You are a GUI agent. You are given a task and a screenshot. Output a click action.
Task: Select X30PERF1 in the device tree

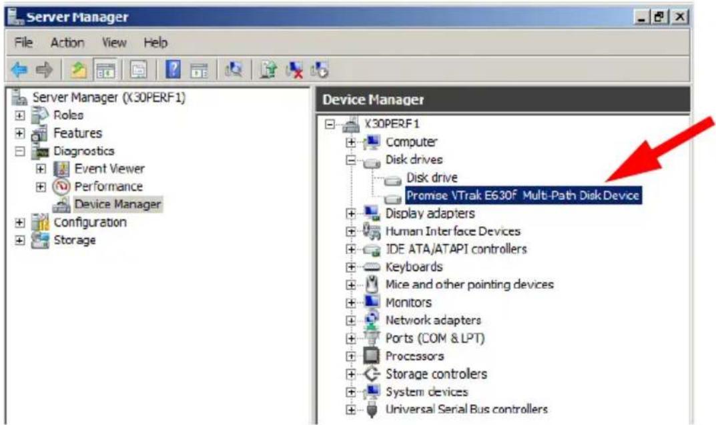click(x=391, y=124)
